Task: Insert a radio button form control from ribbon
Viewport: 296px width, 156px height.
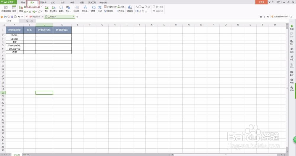Action: pos(149,6)
